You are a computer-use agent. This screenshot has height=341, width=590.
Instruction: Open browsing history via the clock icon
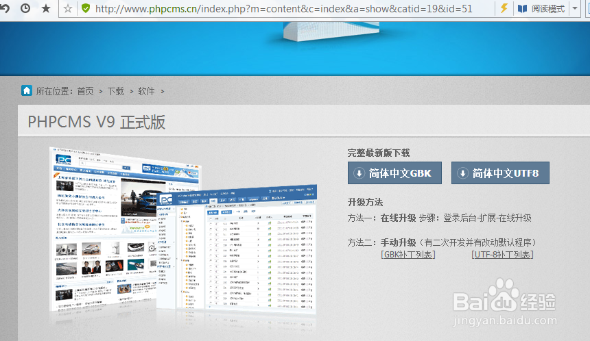(x=25, y=8)
